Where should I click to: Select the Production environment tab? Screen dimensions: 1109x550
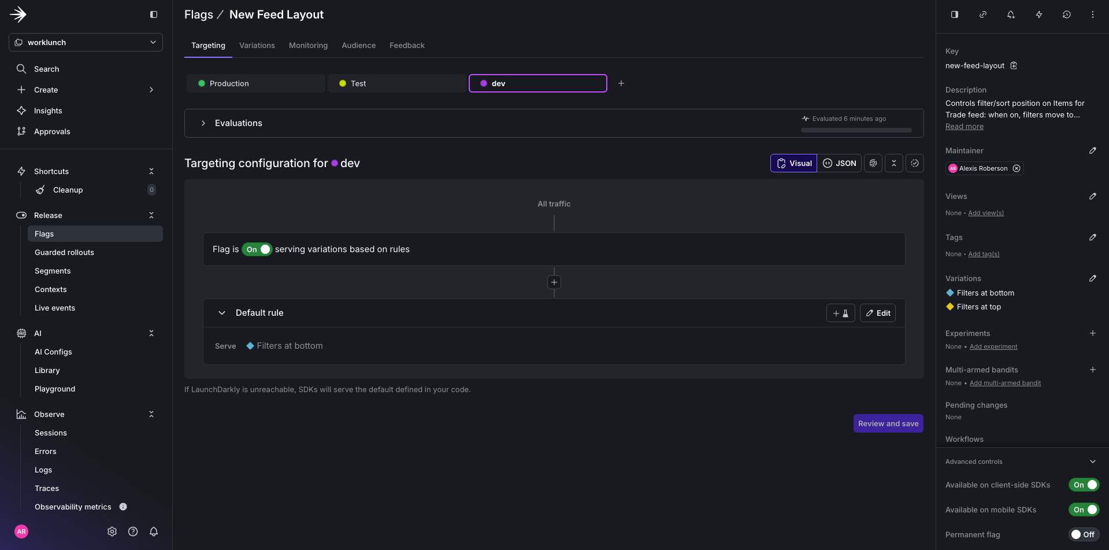255,83
